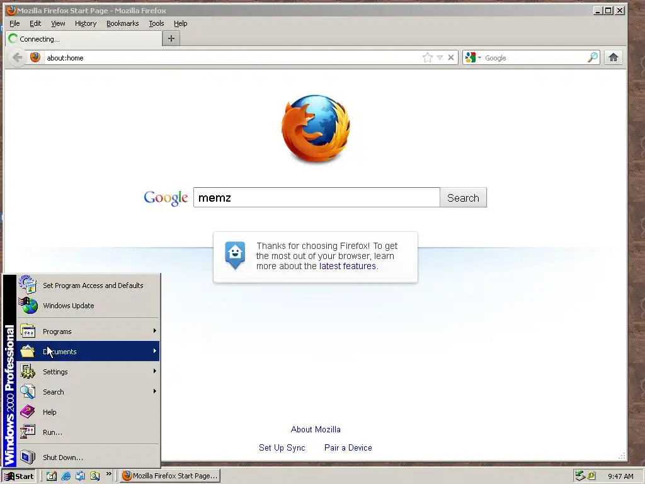Expand the Search submenu in Start menu
The height and width of the screenshot is (484, 645).
(88, 391)
